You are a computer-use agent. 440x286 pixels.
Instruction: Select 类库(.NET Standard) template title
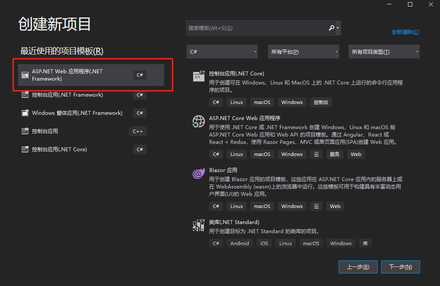[234, 222]
